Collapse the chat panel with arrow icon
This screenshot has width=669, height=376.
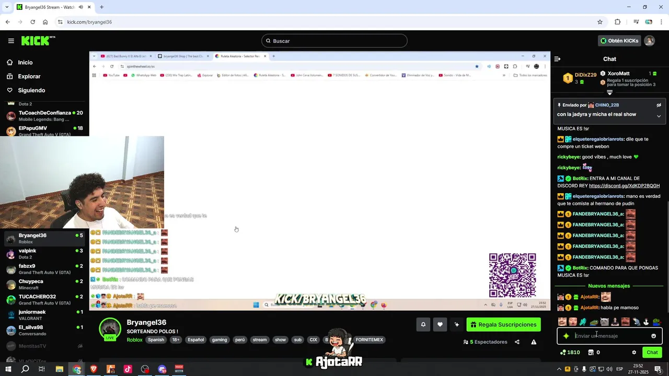pos(557,59)
